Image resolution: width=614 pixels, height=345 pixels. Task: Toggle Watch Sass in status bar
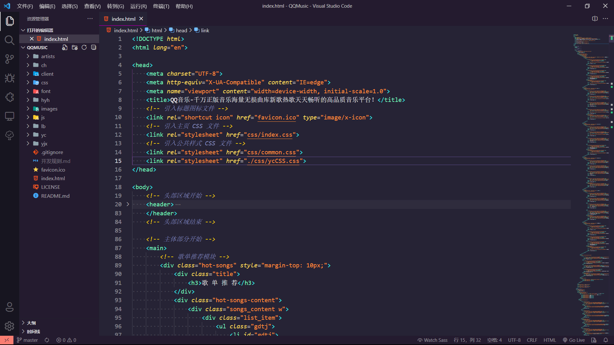click(432, 340)
